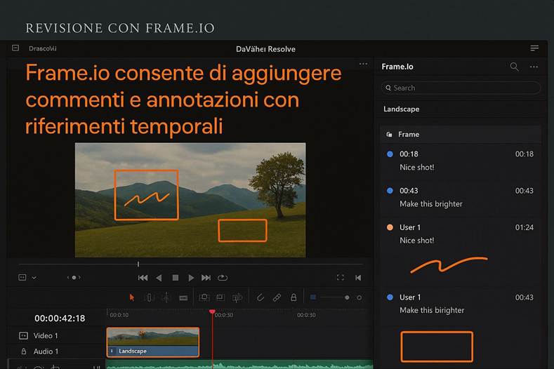The height and width of the screenshot is (369, 554).
Task: Select the 'Make this birighter' comment text
Action: [432, 310]
